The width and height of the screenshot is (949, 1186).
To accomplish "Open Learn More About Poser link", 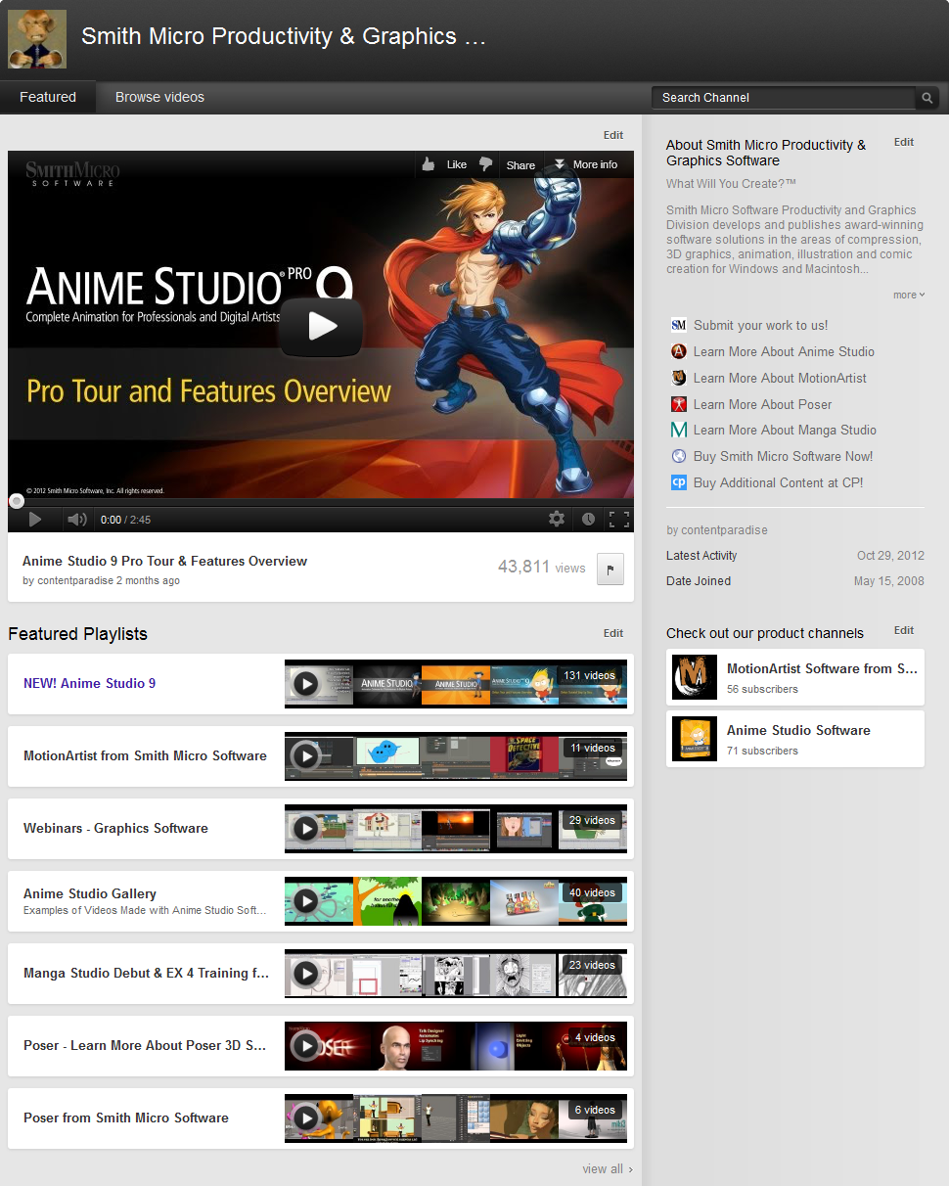I will (x=763, y=404).
